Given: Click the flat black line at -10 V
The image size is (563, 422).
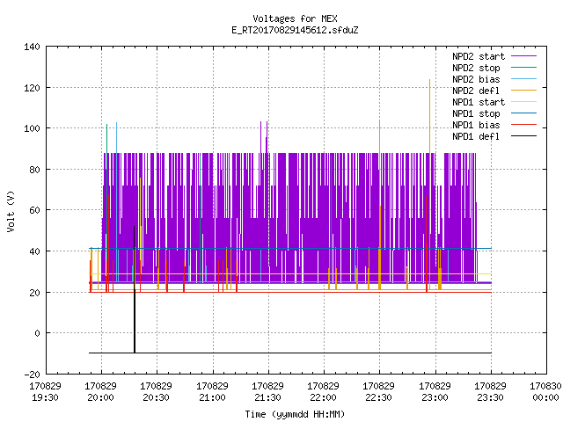Looking at the screenshot, I should pyautogui.click(x=290, y=353).
